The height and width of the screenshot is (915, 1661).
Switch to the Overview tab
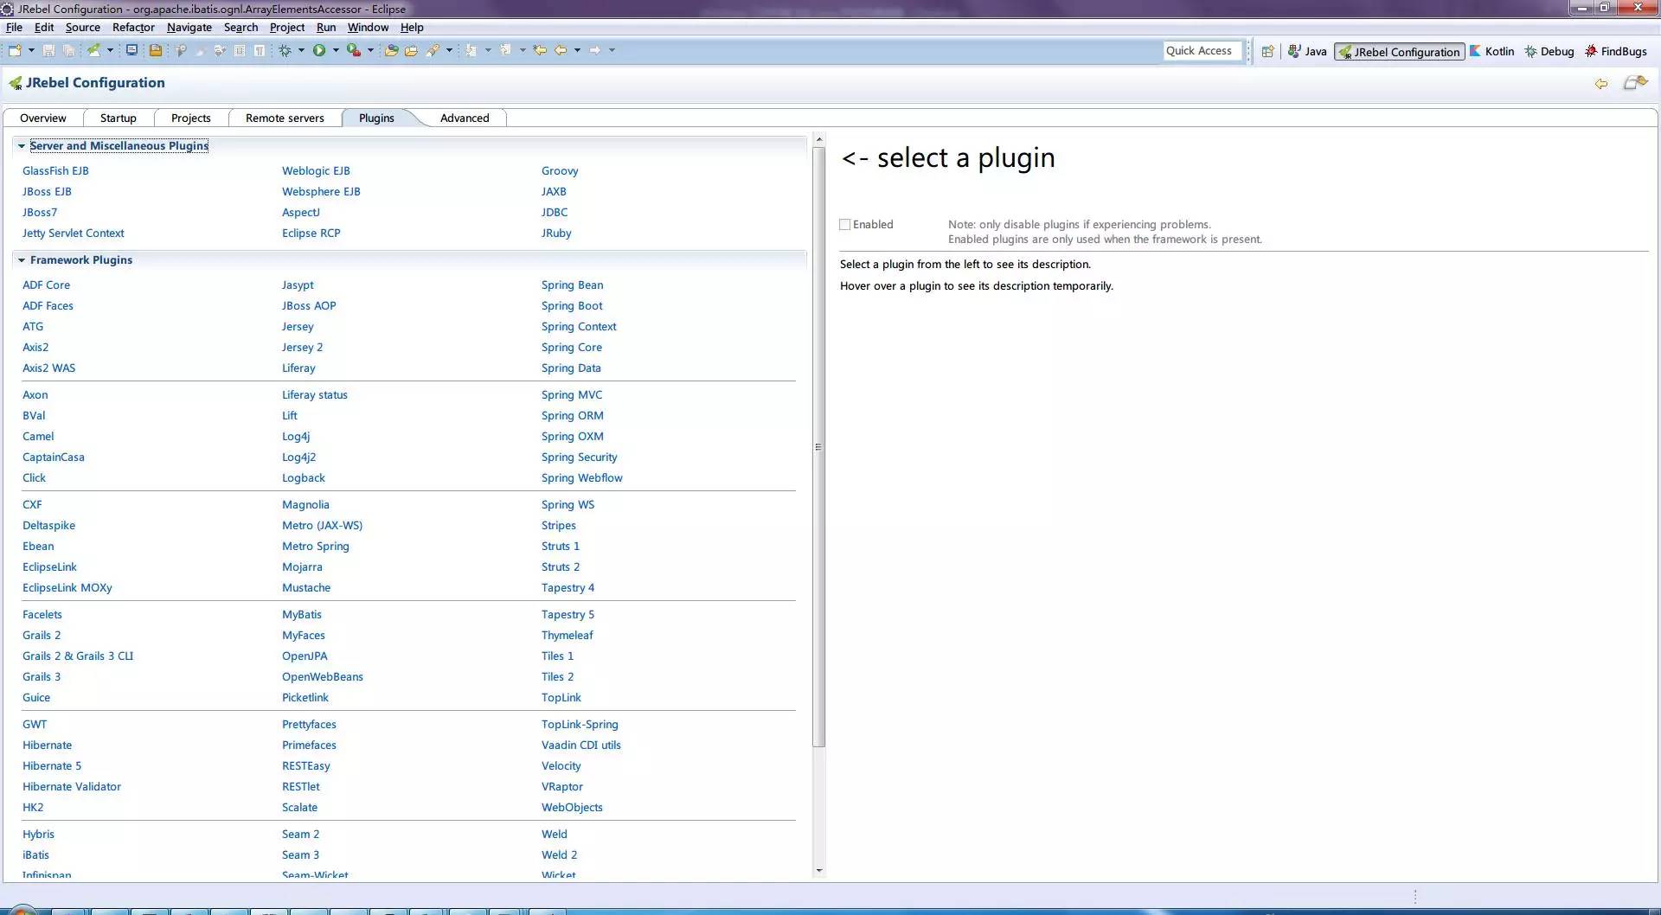pyautogui.click(x=43, y=118)
